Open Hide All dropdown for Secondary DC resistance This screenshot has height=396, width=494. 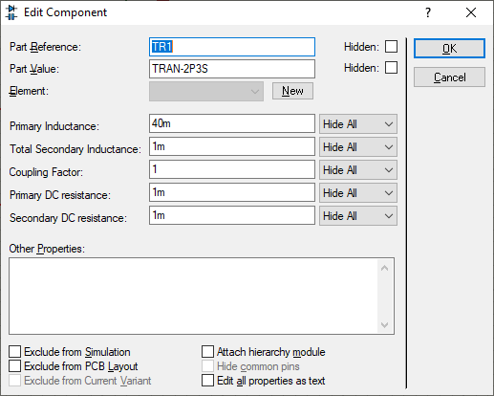pyautogui.click(x=358, y=215)
